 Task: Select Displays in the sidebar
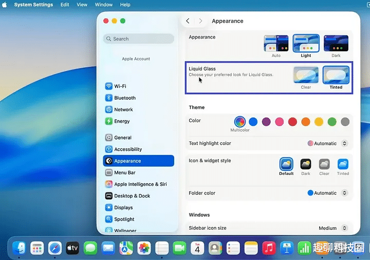pos(123,208)
